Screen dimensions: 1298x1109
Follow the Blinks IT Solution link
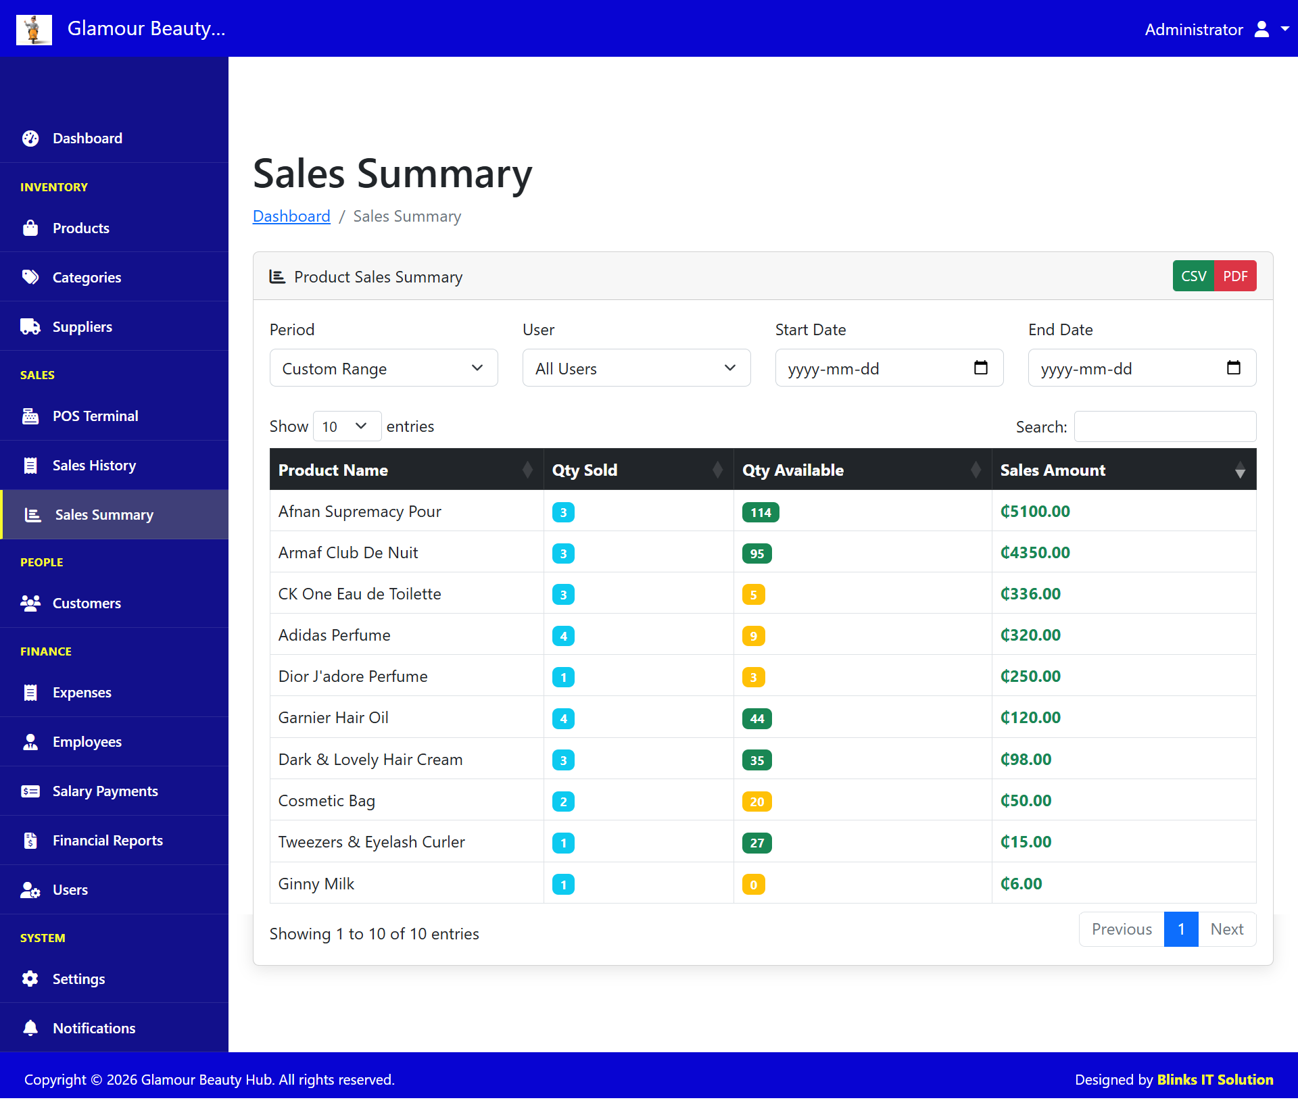coord(1215,1081)
